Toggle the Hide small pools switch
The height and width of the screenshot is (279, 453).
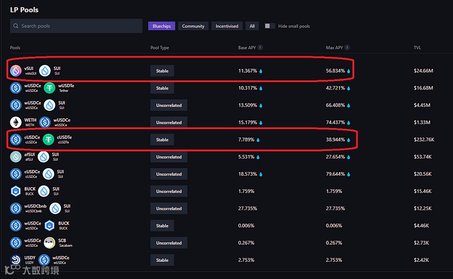(270, 26)
